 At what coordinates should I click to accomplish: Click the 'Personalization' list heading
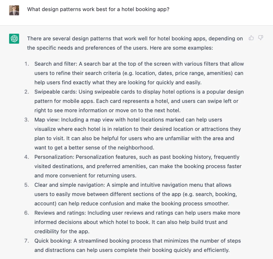[x=54, y=157]
